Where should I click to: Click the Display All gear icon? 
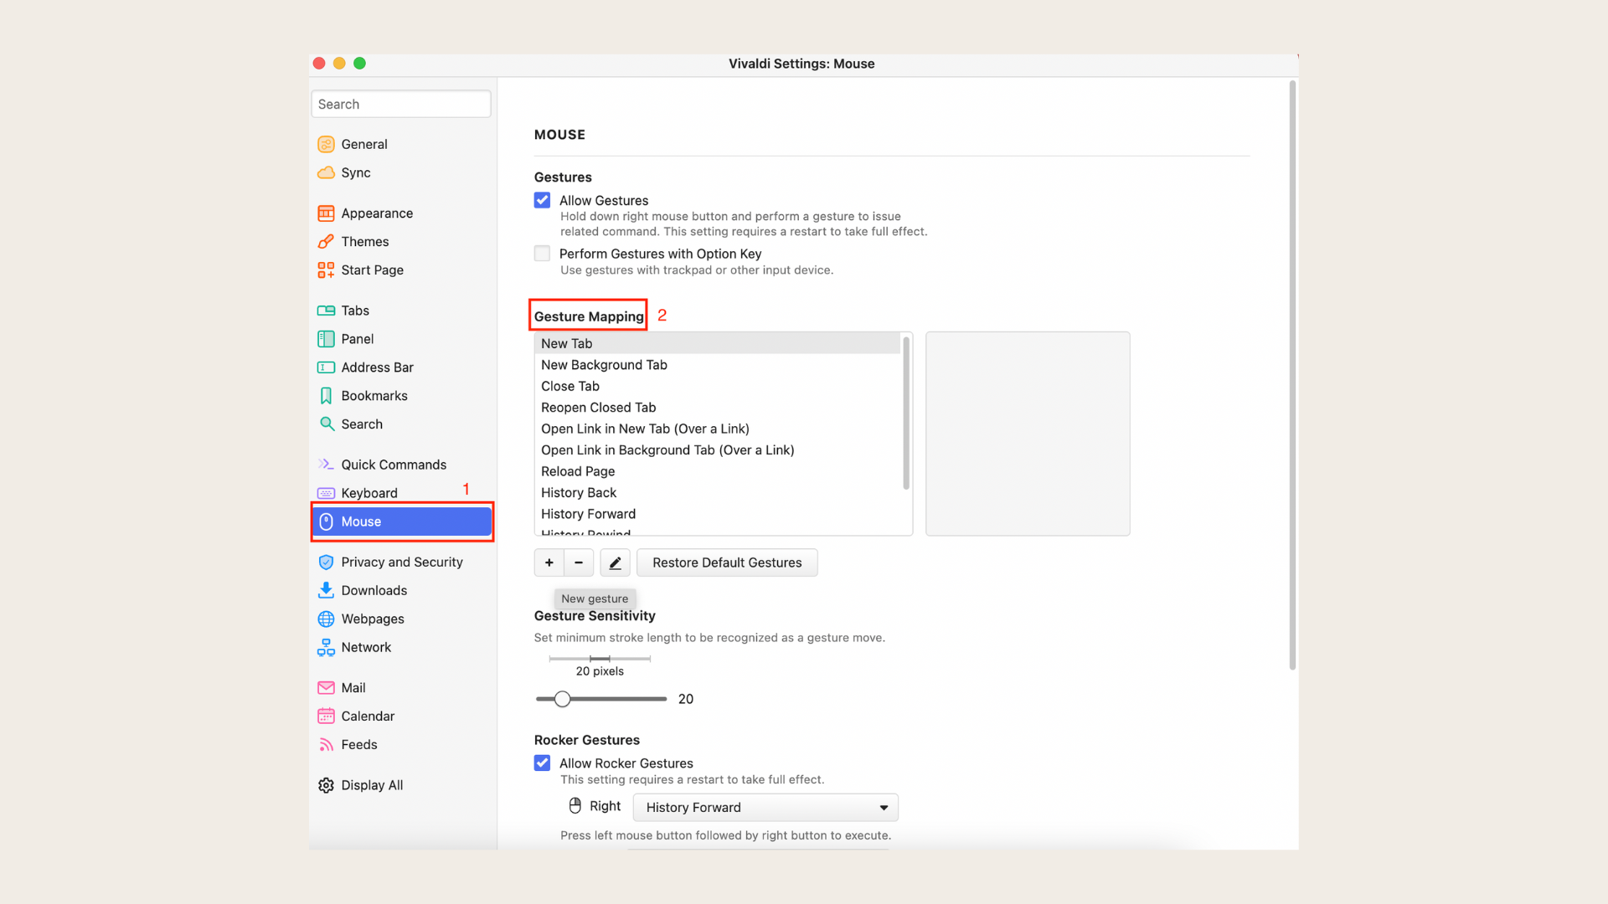point(326,785)
